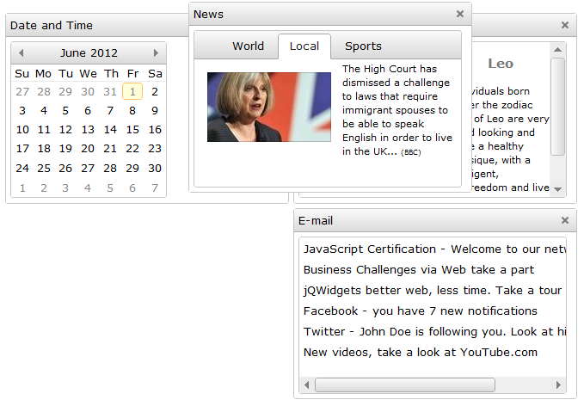Pick highlighted date June 1
Screen dimensions: 584x406
point(132,92)
